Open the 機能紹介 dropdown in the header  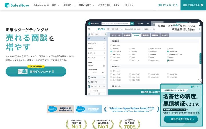click(69, 5)
